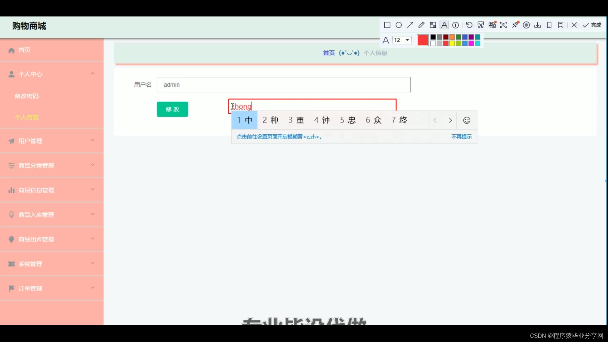Go to 首页 in sidebar
608x342 pixels.
pyautogui.click(x=24, y=50)
